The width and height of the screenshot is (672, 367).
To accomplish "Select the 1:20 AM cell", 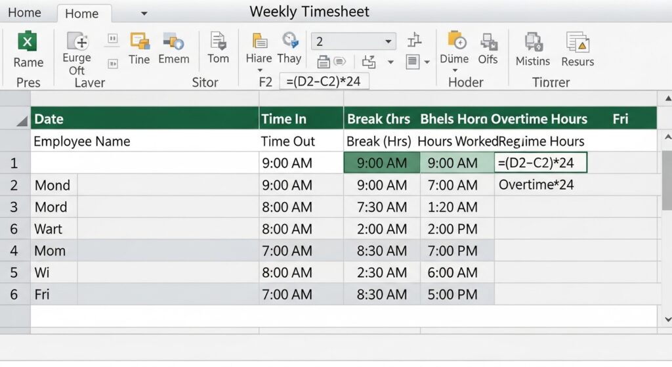I will click(x=457, y=207).
